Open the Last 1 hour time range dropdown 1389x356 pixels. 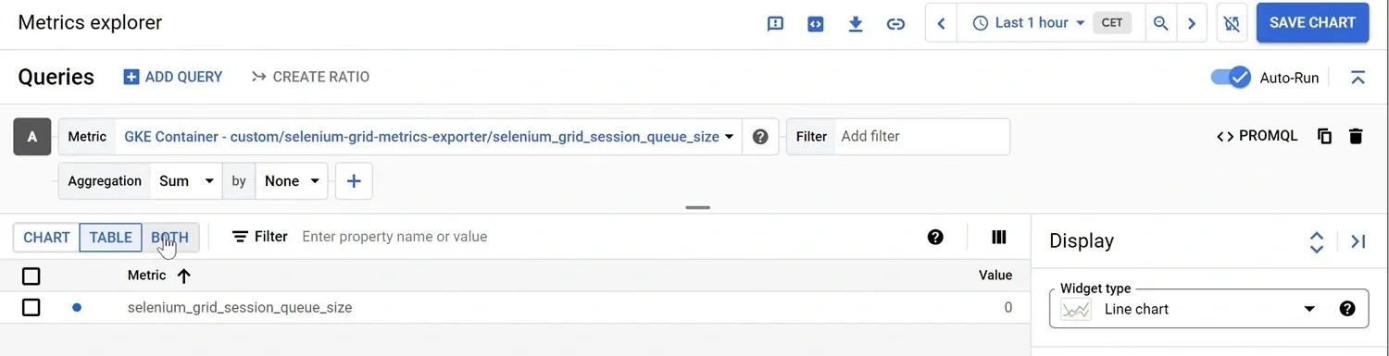tap(1028, 23)
